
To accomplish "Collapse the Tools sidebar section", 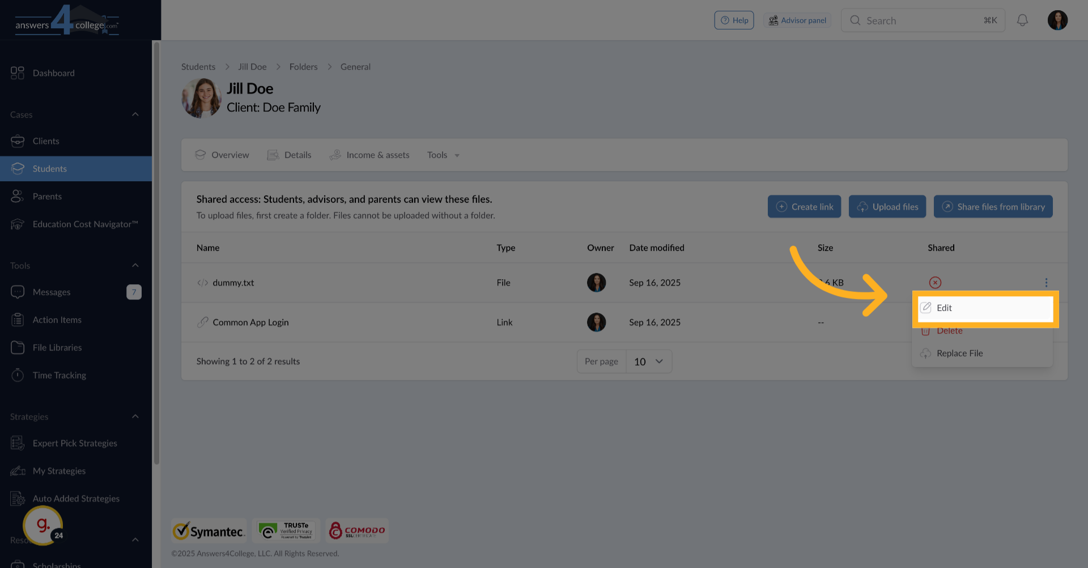I will tap(135, 266).
